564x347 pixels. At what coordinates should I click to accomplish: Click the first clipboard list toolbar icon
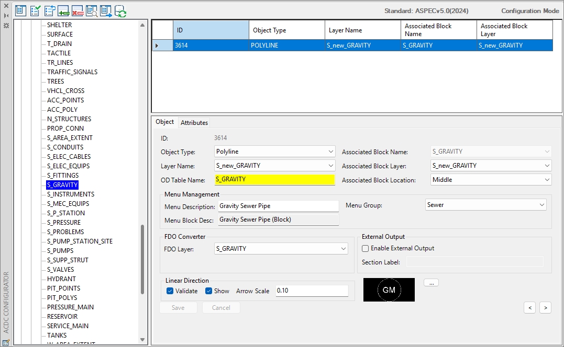(20, 11)
